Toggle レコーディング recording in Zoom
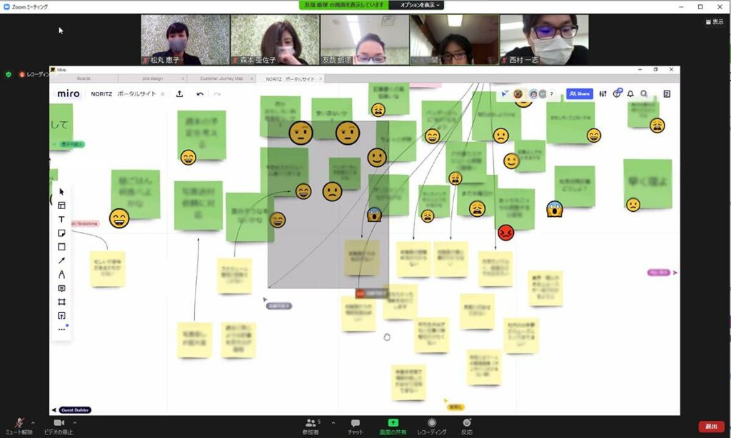Image resolution: width=731 pixels, height=438 pixels. [x=432, y=427]
